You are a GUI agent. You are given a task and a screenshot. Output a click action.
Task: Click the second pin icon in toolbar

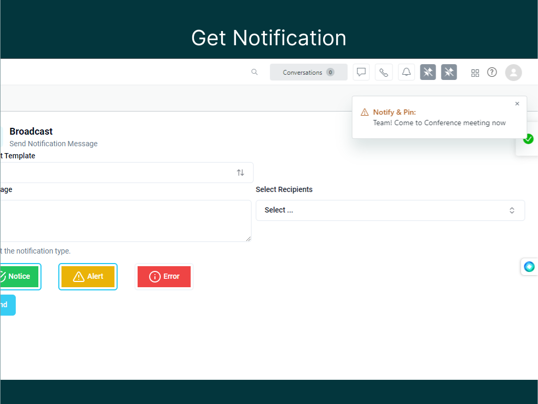pos(449,72)
